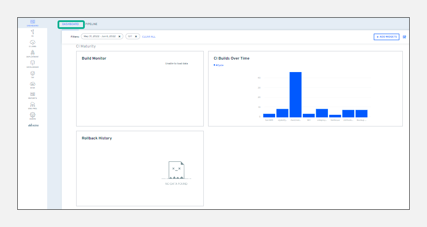Click the Sai-MR1 bar in chart
The height and width of the screenshot is (227, 427).
pos(269,116)
